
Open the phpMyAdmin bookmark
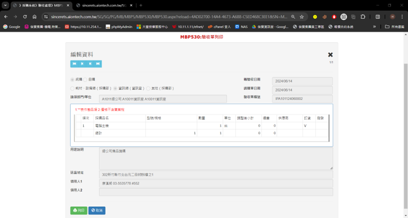(x=119, y=26)
